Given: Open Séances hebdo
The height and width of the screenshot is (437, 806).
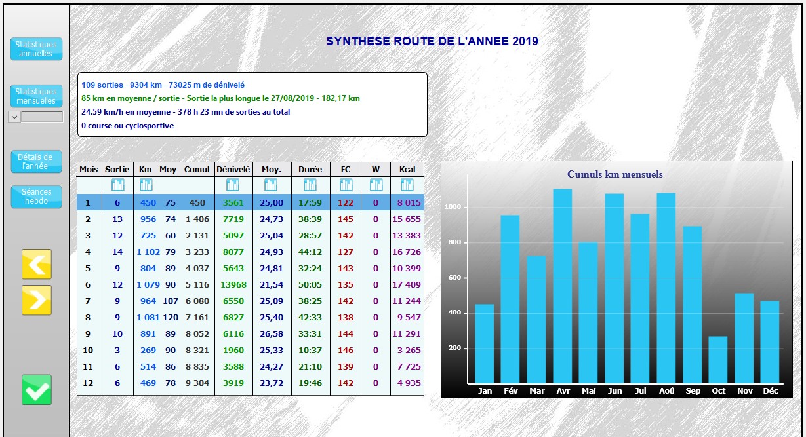Looking at the screenshot, I should (x=37, y=197).
